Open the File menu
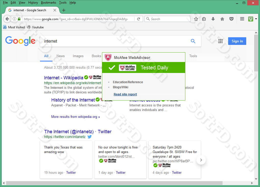Viewport: 260px width, 187px height. (x=5, y=3)
